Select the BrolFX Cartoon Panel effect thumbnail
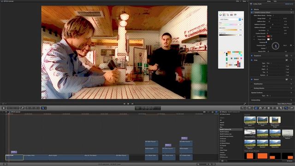The image size is (295, 166). click(x=262, y=120)
